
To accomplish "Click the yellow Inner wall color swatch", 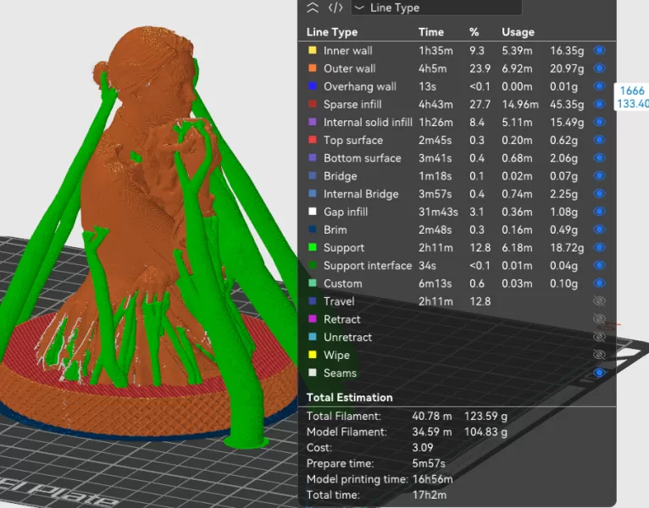I will (313, 51).
